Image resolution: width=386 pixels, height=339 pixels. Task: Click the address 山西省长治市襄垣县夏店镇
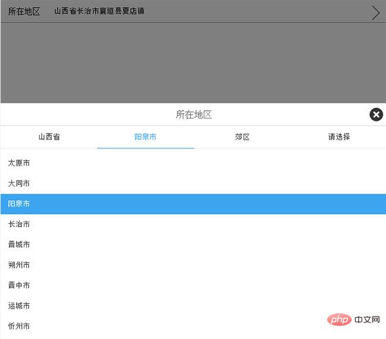[99, 11]
